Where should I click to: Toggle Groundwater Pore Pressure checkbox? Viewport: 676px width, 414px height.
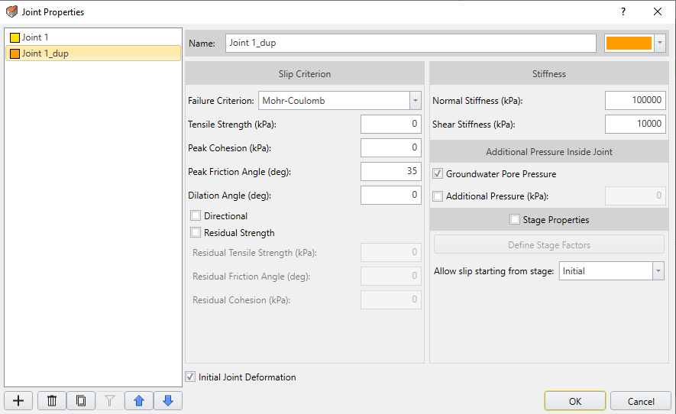438,174
